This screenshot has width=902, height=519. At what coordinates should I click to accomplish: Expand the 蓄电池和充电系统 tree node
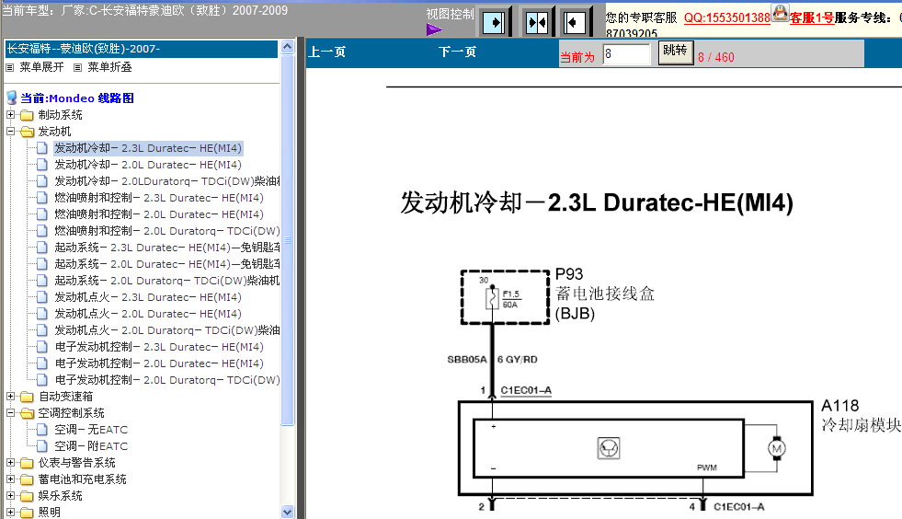tap(10, 479)
